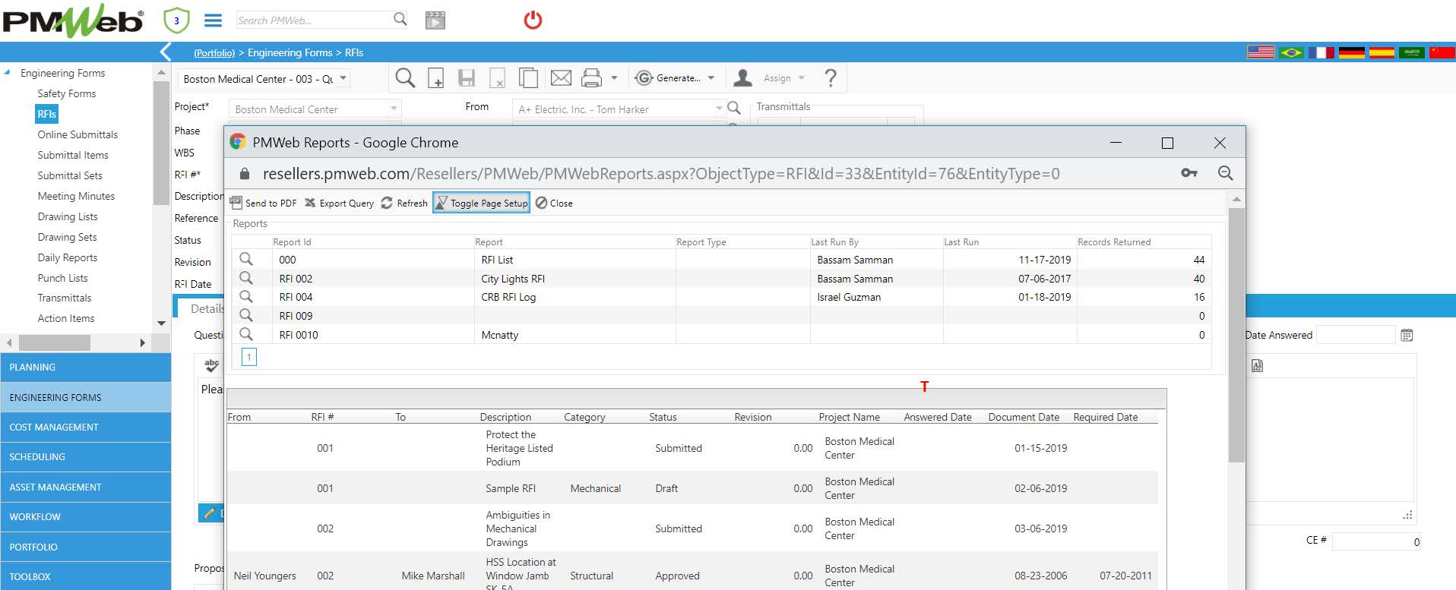Select Online Submittals in the tree
1456x590 pixels.
(78, 134)
